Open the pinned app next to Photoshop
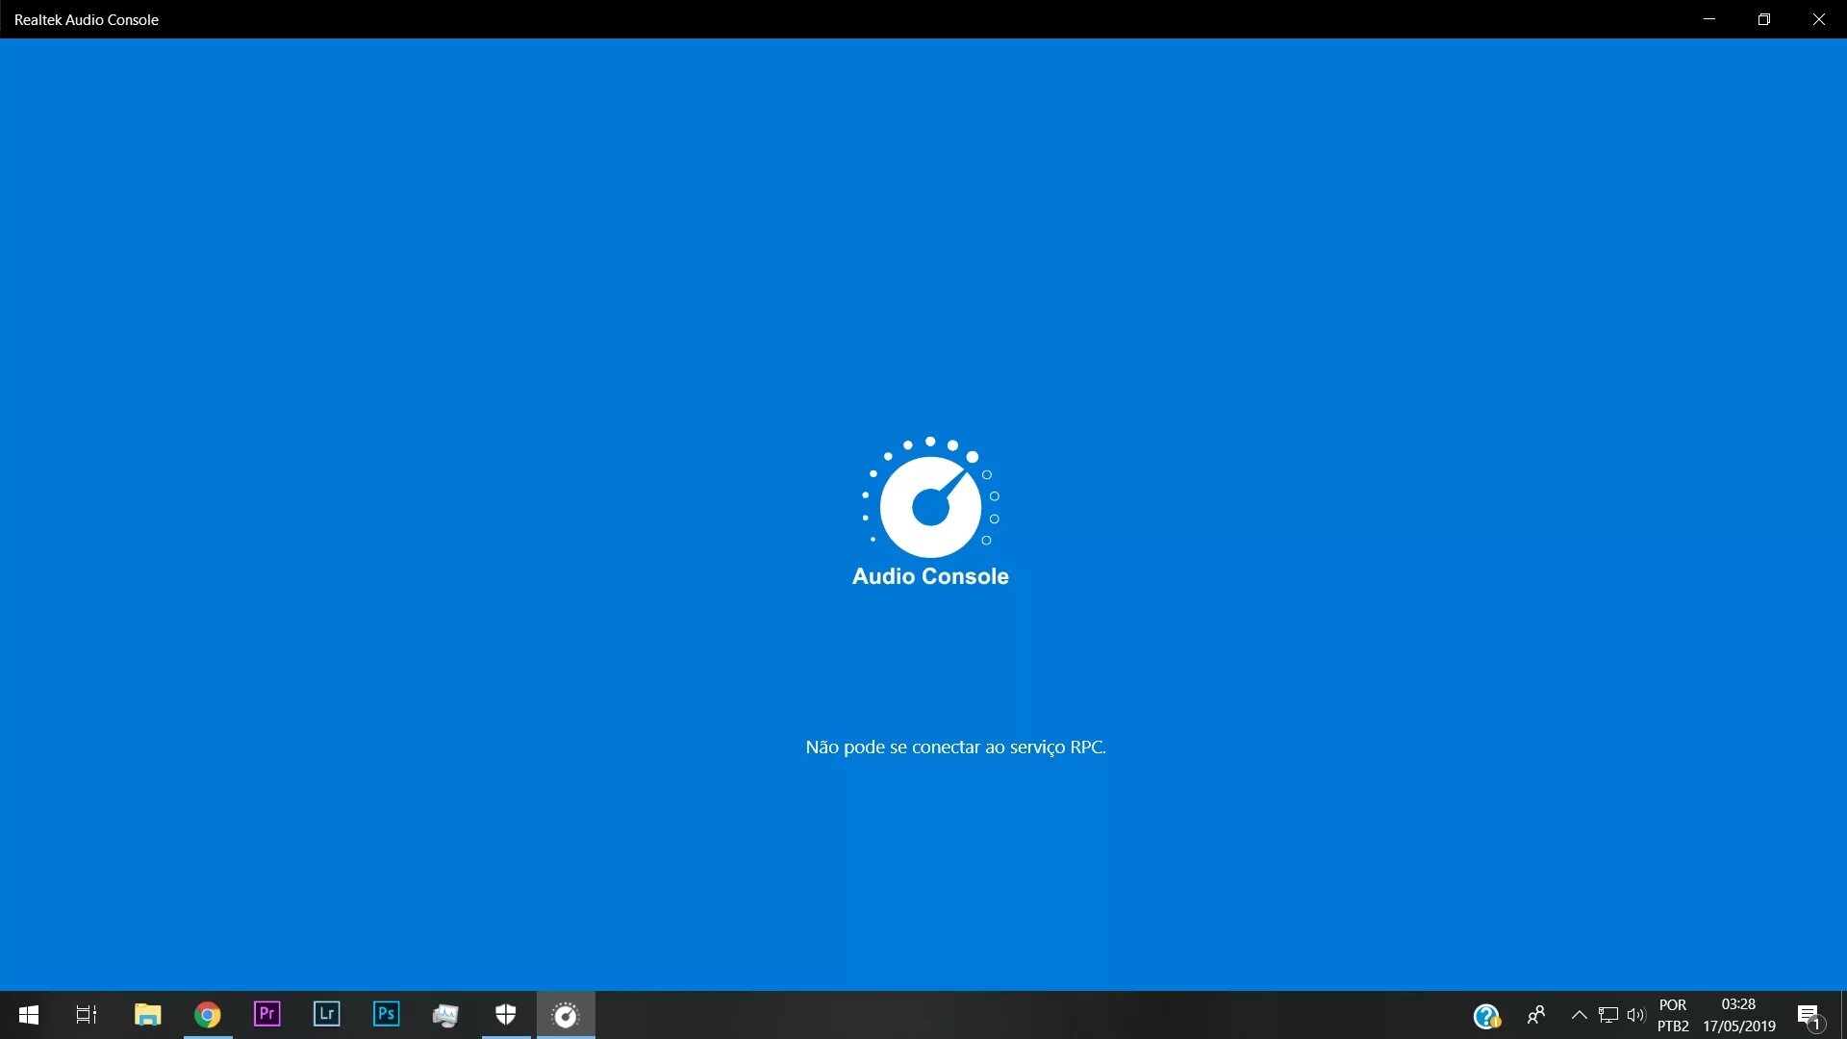1847x1039 pixels. 445,1015
